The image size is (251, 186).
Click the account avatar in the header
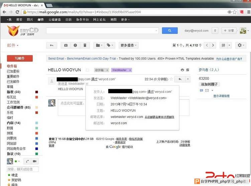(x=243, y=30)
